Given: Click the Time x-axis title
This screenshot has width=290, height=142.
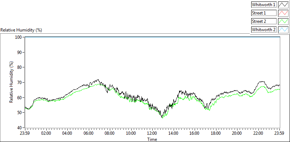Looking at the screenshot, I should [x=152, y=139].
